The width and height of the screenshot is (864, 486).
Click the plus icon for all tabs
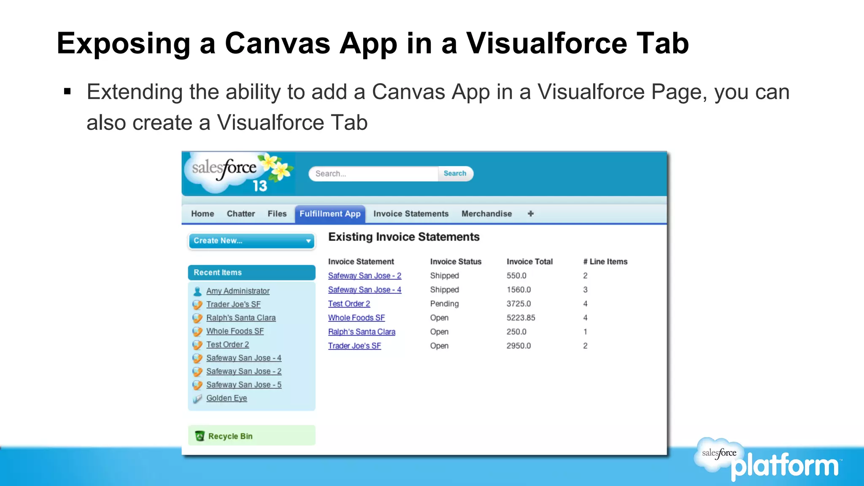[530, 214]
